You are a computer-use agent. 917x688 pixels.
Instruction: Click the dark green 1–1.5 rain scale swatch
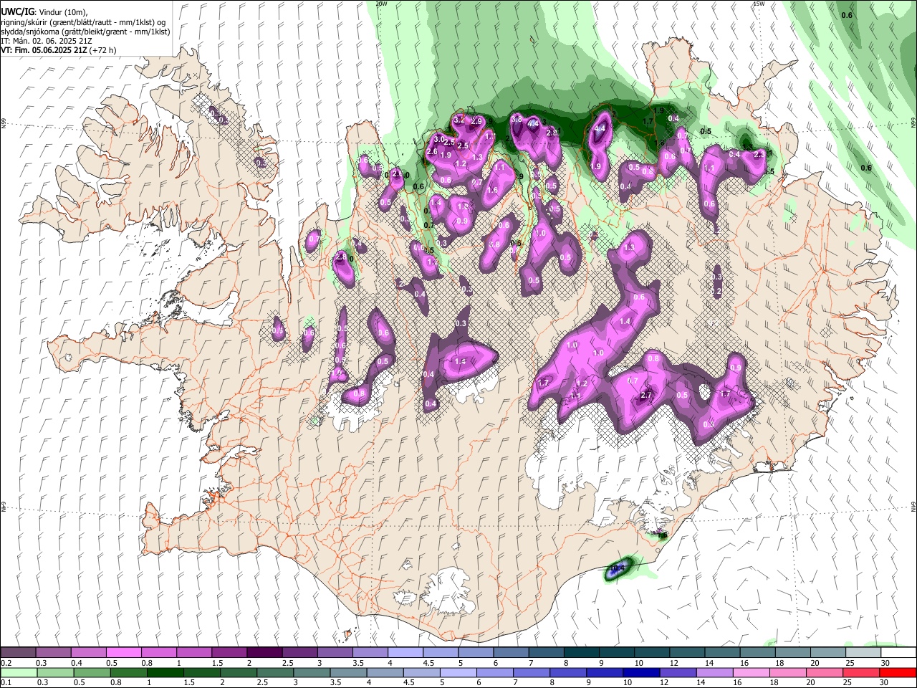[165, 672]
